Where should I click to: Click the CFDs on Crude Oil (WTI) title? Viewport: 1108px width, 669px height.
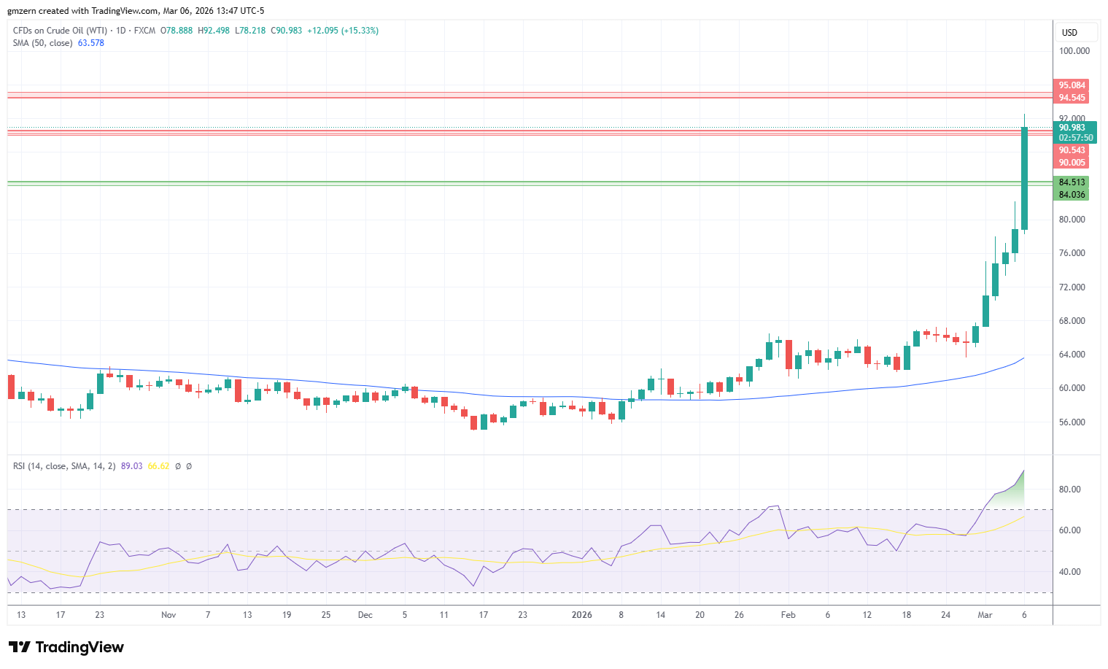click(60, 31)
